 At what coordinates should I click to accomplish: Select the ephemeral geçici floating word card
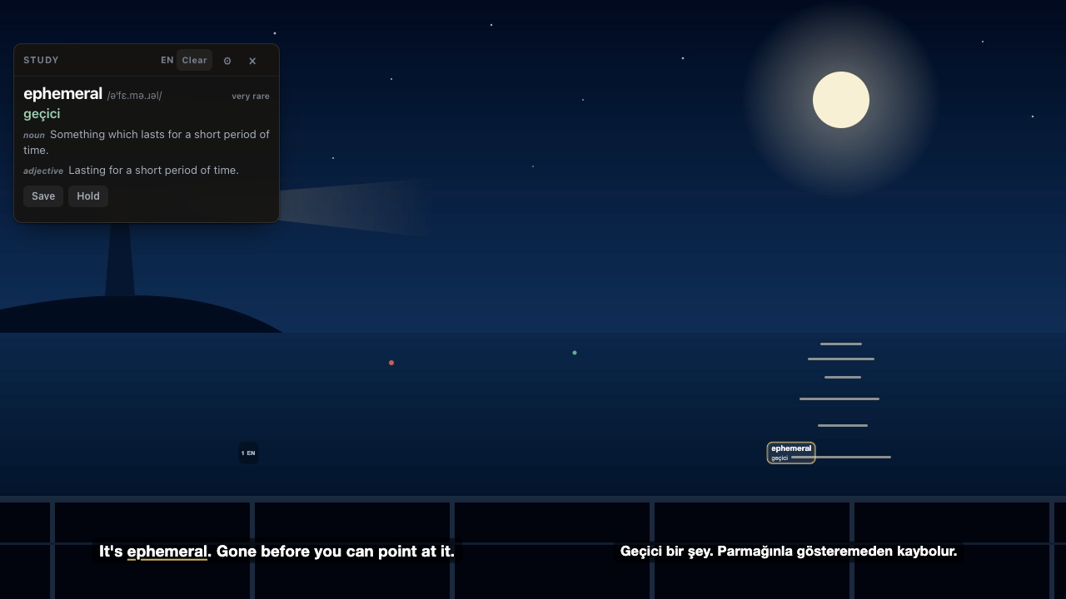[791, 453]
